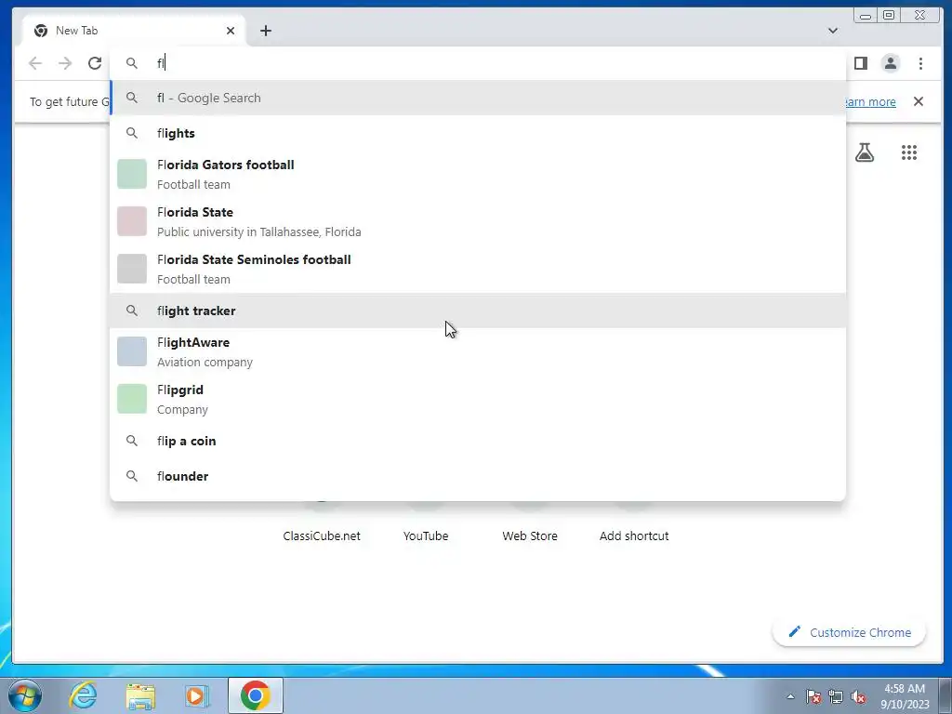Select the New Tab tab
Image resolution: width=952 pixels, height=714 pixels.
(x=134, y=31)
